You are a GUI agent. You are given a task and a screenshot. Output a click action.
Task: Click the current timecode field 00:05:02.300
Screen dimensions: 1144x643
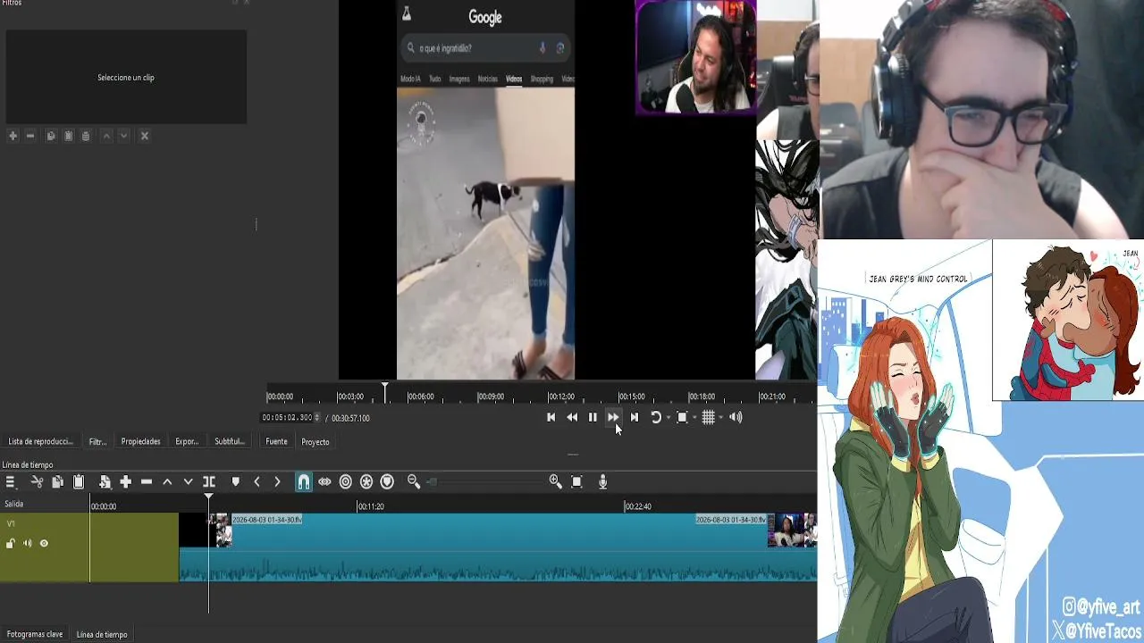(287, 417)
